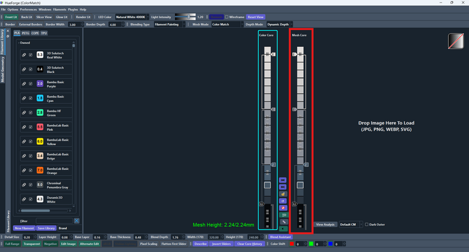Uncheck the 3D Solutech Black filament
Image resolution: width=469 pixels, height=252 pixels.
click(x=31, y=69)
